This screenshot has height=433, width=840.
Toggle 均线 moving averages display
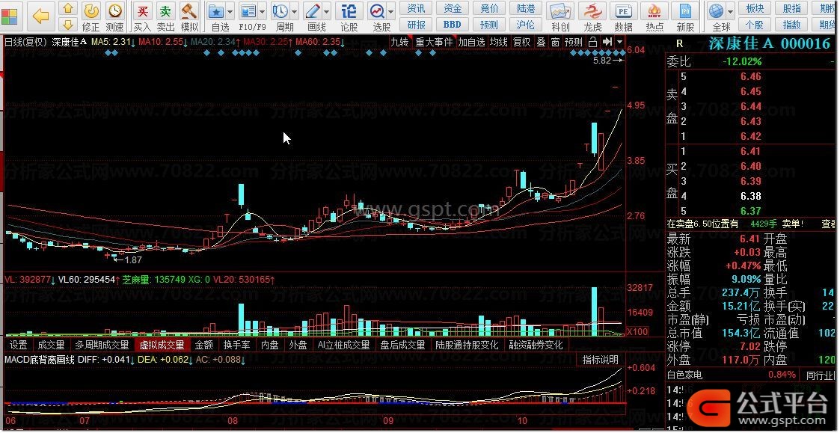tap(499, 42)
